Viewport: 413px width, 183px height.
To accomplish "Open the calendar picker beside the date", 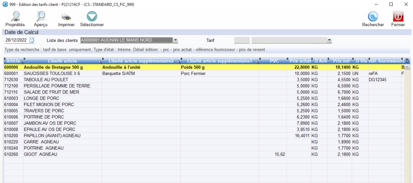I will 32,40.
